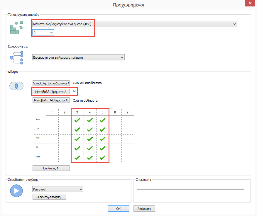
Task: Toggle the Παρ period 4 checkmark
Action: [90, 158]
